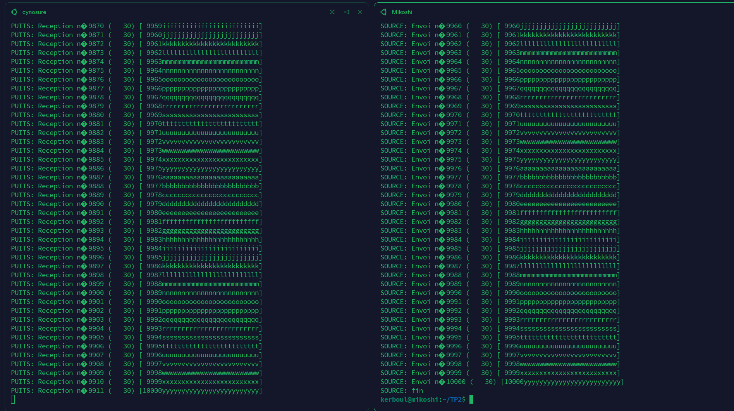Click payload '9988mmmm…' in Mikoshi pane
This screenshot has height=411, width=734.
coord(560,275)
